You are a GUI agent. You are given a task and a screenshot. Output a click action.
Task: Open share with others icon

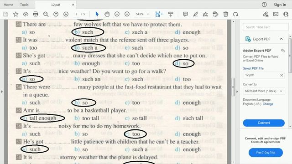click(286, 14)
